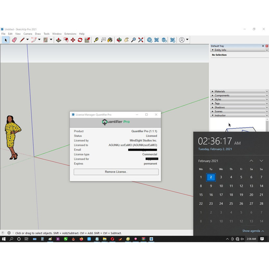The width and height of the screenshot is (269, 269).
Task: Collapse the Entity Info panel
Action: [x=213, y=50]
